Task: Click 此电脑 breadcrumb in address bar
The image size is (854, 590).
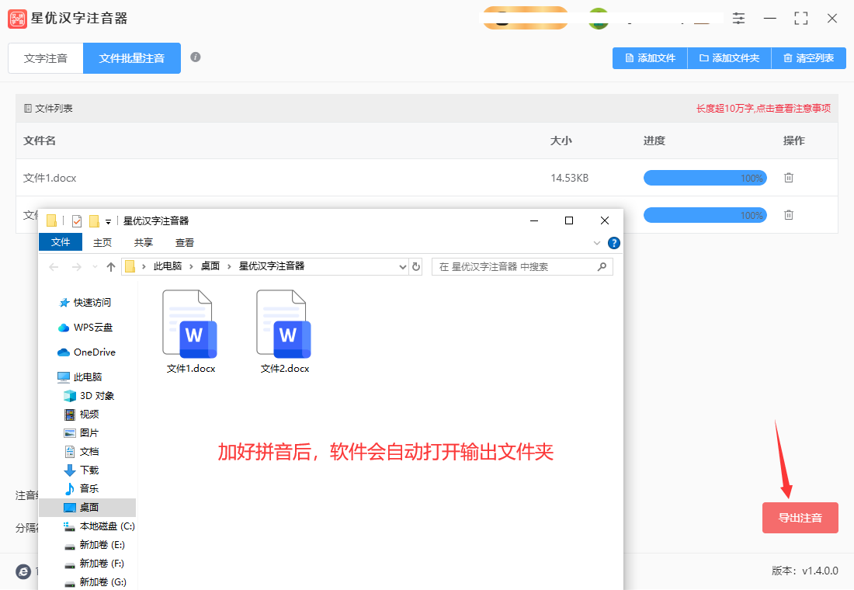Action: click(168, 266)
